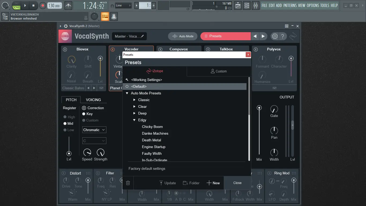Open the OPTIONS menu
The width and height of the screenshot is (366, 206).
click(313, 5)
